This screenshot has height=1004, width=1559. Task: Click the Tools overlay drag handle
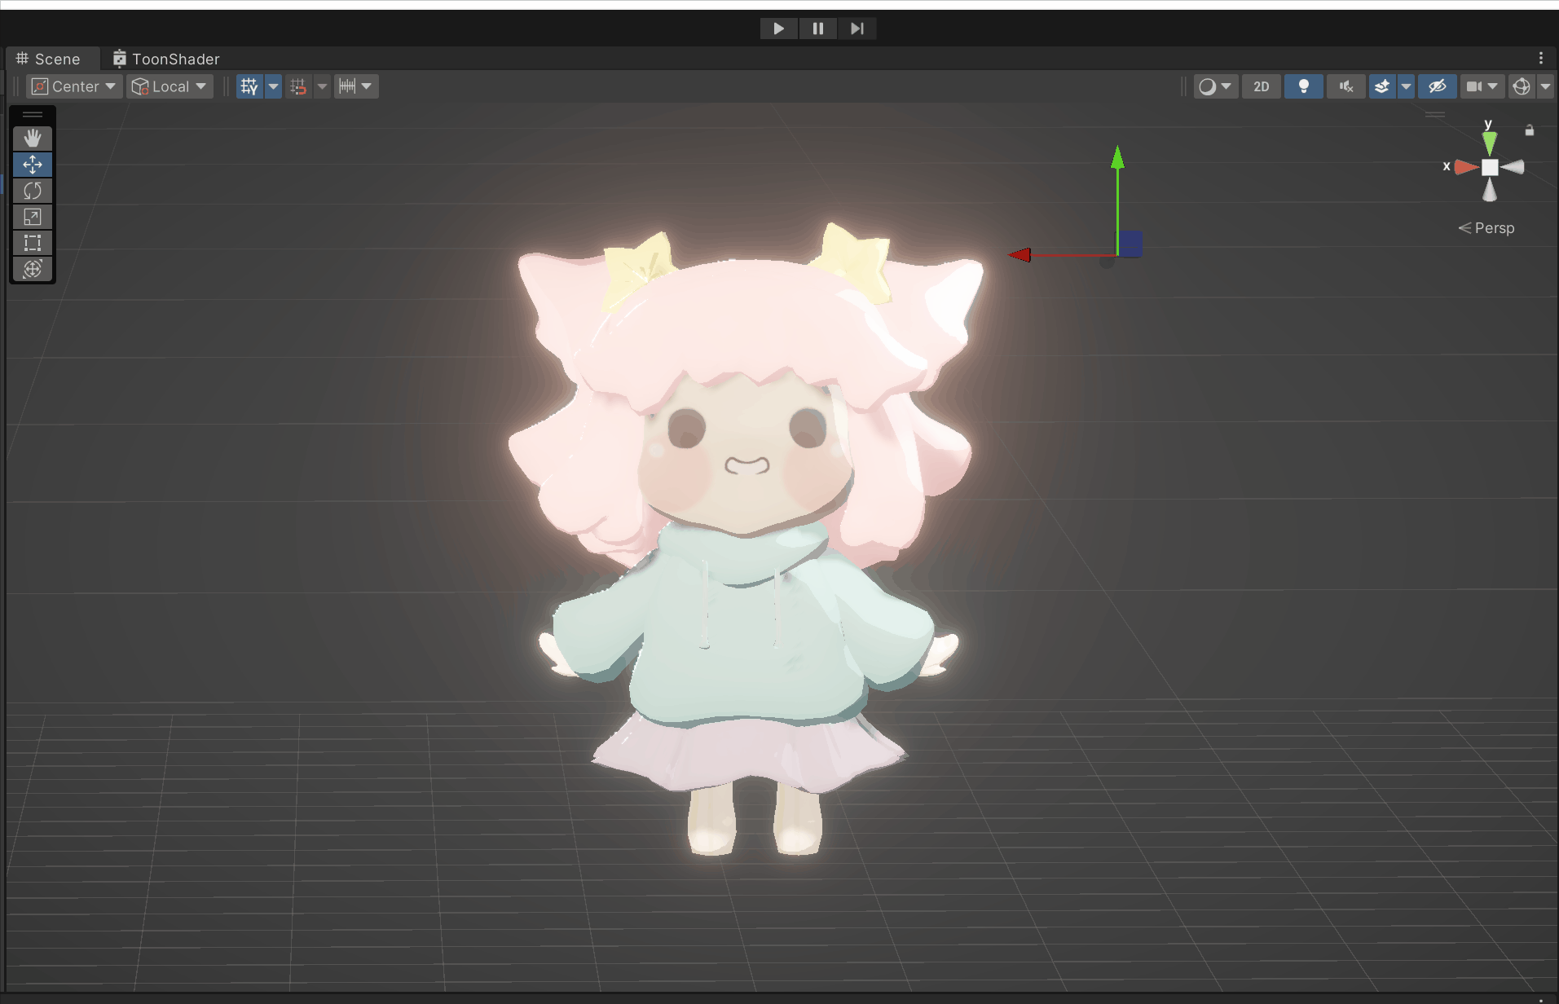pyautogui.click(x=33, y=115)
